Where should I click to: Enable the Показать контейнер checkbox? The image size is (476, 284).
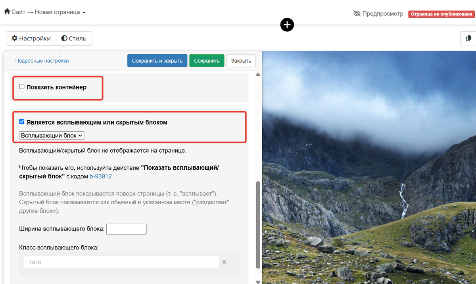tap(22, 86)
